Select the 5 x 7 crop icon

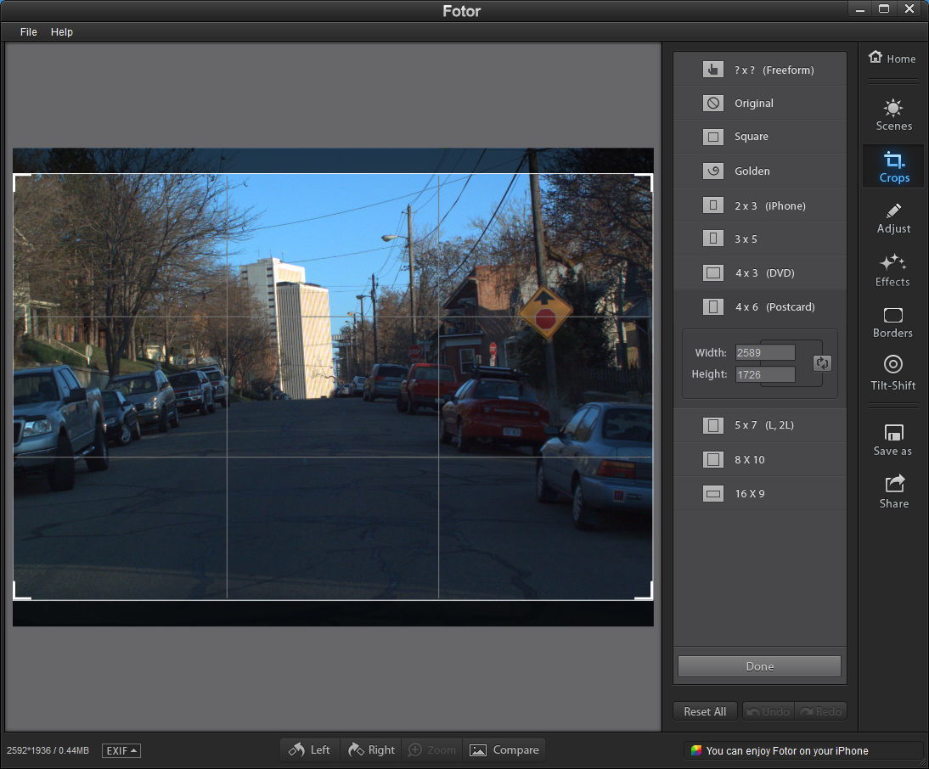pyautogui.click(x=713, y=425)
